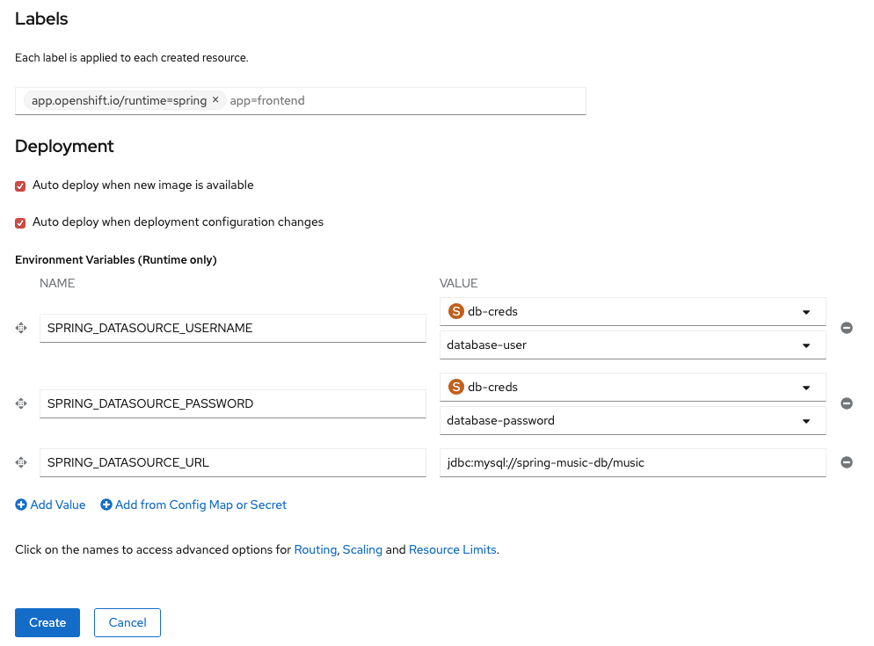Click the plus icon beside Add Value
The width and height of the screenshot is (874, 646).
[x=21, y=504]
